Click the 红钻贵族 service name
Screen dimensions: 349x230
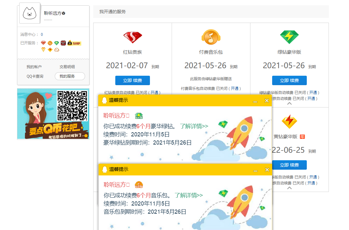(133, 52)
